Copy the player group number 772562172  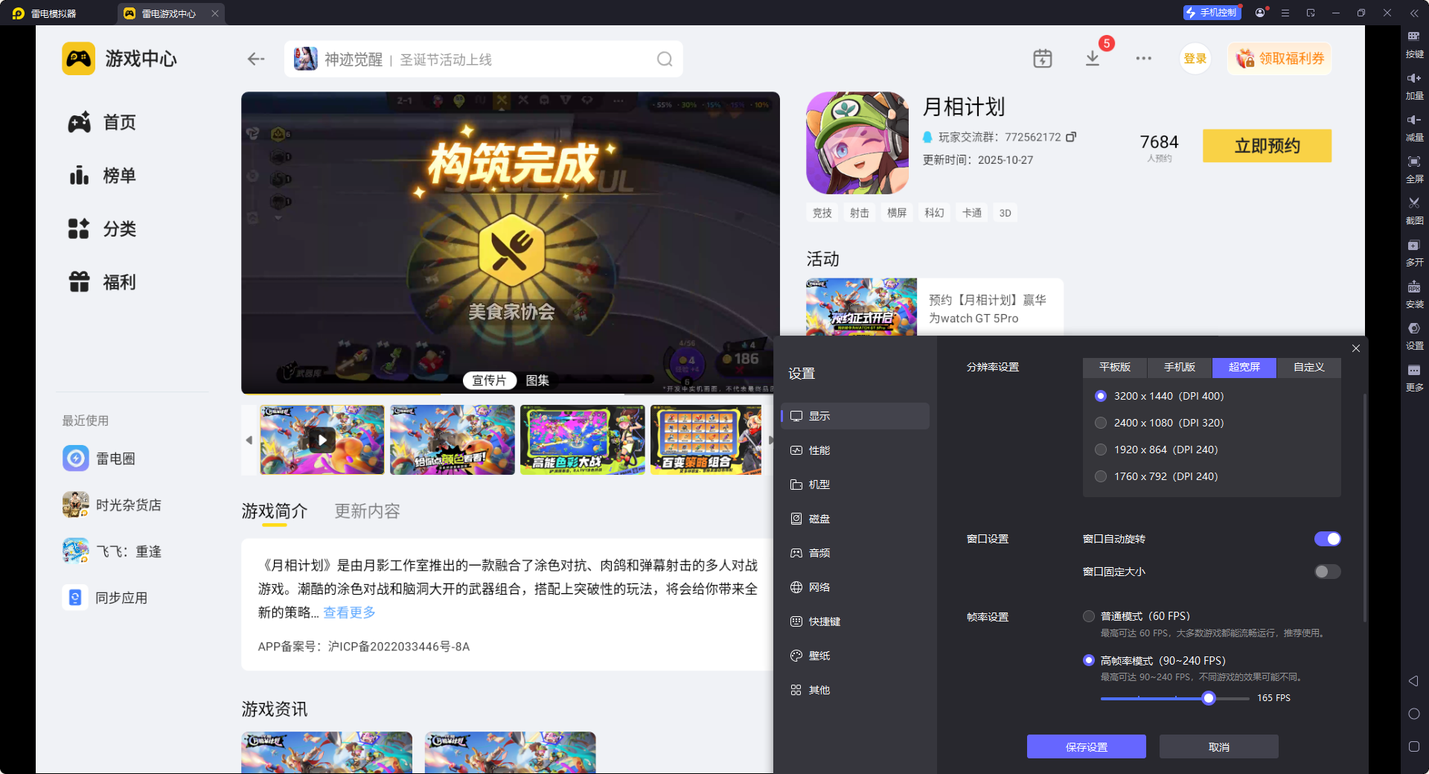tap(1071, 137)
